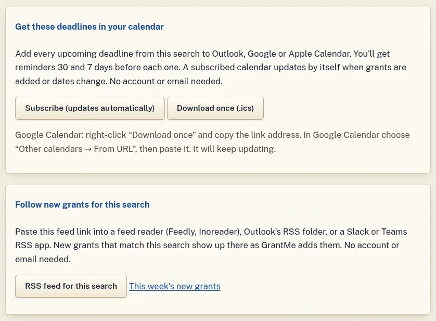Download the .ics calendar file once

tap(215, 108)
